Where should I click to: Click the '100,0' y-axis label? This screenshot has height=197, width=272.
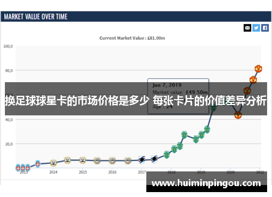point(8,46)
